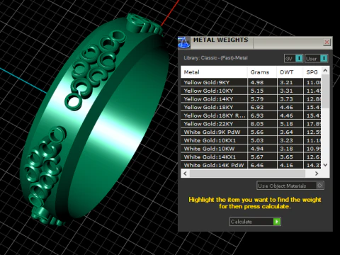Image resolution: width=340 pixels, height=255 pixels.
Task: Click the table's scroll left arrow
Action: (x=185, y=174)
